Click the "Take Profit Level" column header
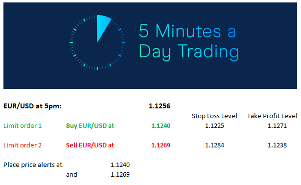 pos(272,116)
